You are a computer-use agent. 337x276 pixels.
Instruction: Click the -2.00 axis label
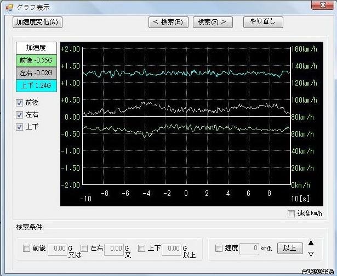click(70, 185)
